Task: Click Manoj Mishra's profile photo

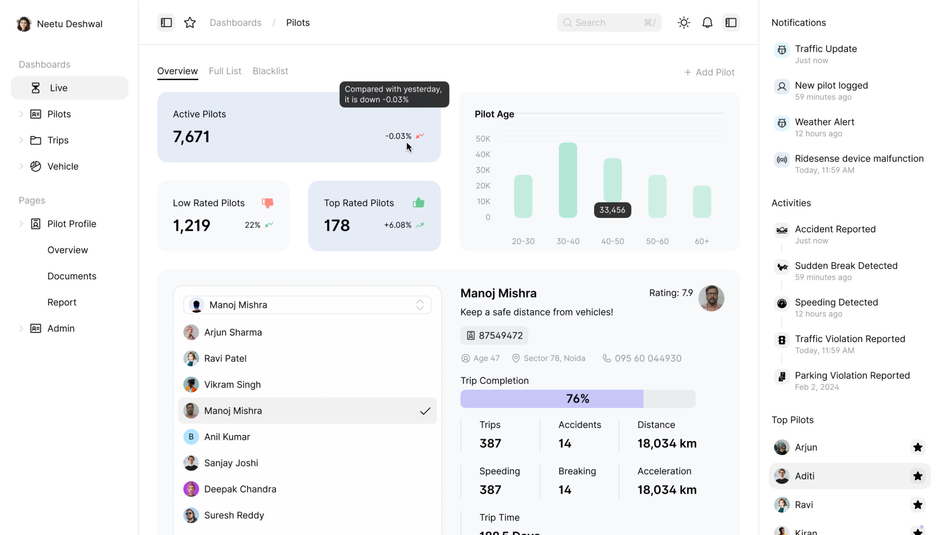Action: point(711,298)
